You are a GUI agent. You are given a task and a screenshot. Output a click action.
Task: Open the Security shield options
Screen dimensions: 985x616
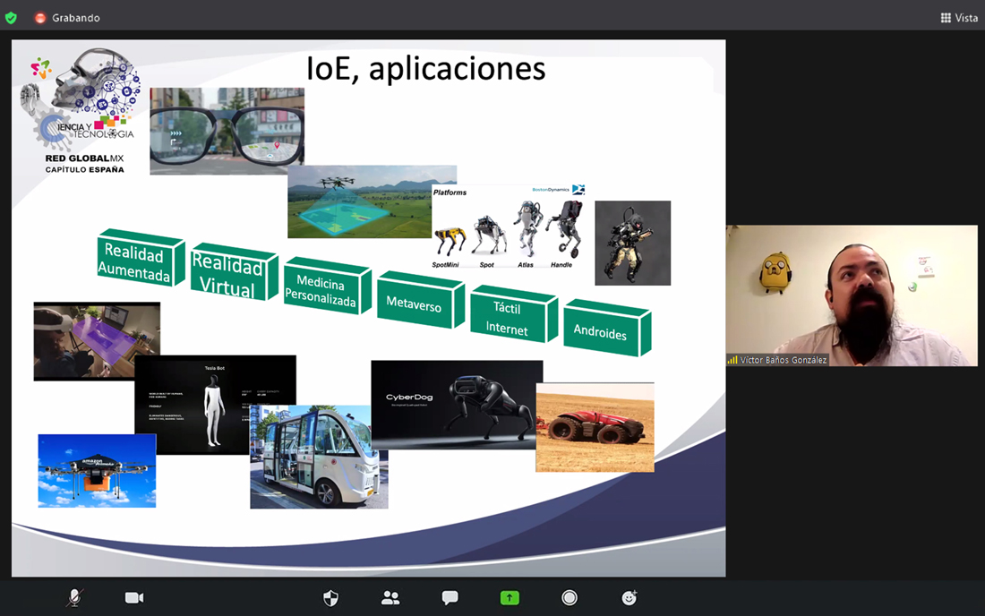[330, 598]
